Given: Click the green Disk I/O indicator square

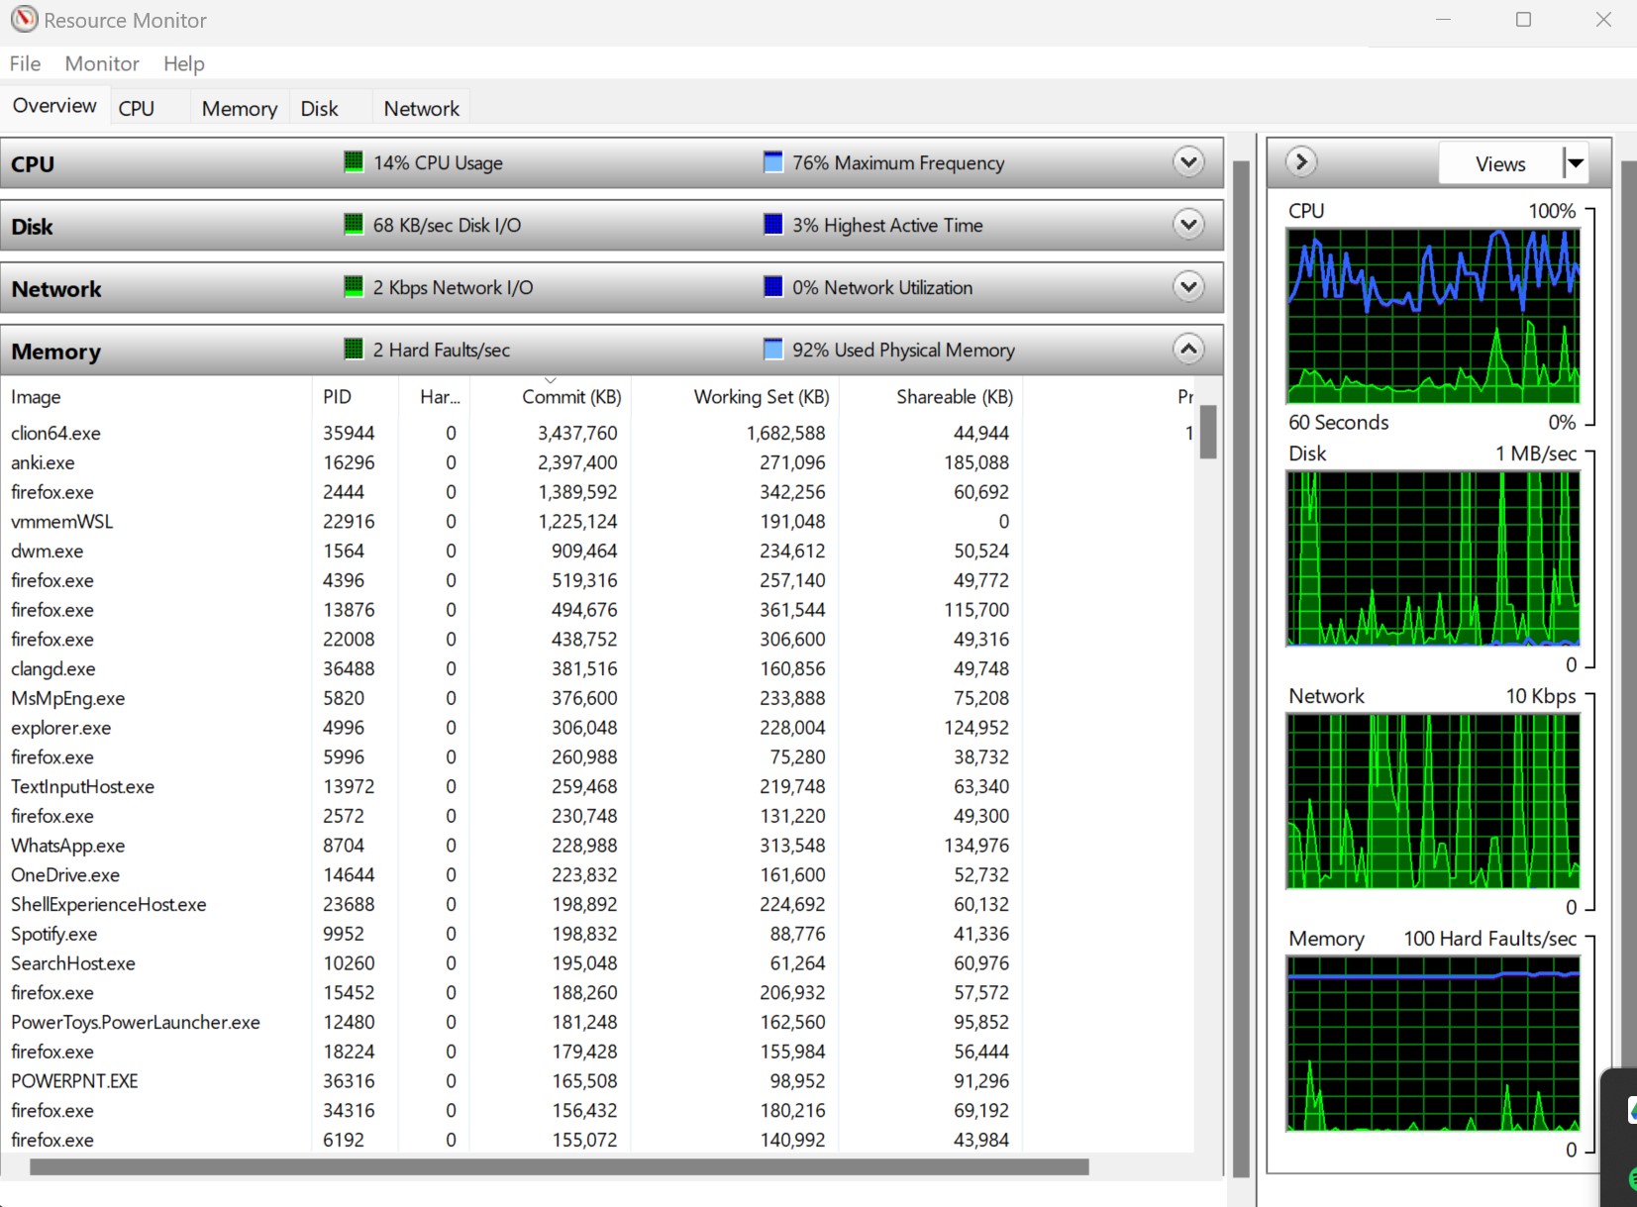Looking at the screenshot, I should 354,224.
